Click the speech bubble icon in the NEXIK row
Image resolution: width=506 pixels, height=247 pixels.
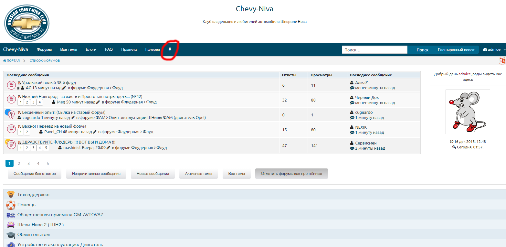pyautogui.click(x=352, y=133)
